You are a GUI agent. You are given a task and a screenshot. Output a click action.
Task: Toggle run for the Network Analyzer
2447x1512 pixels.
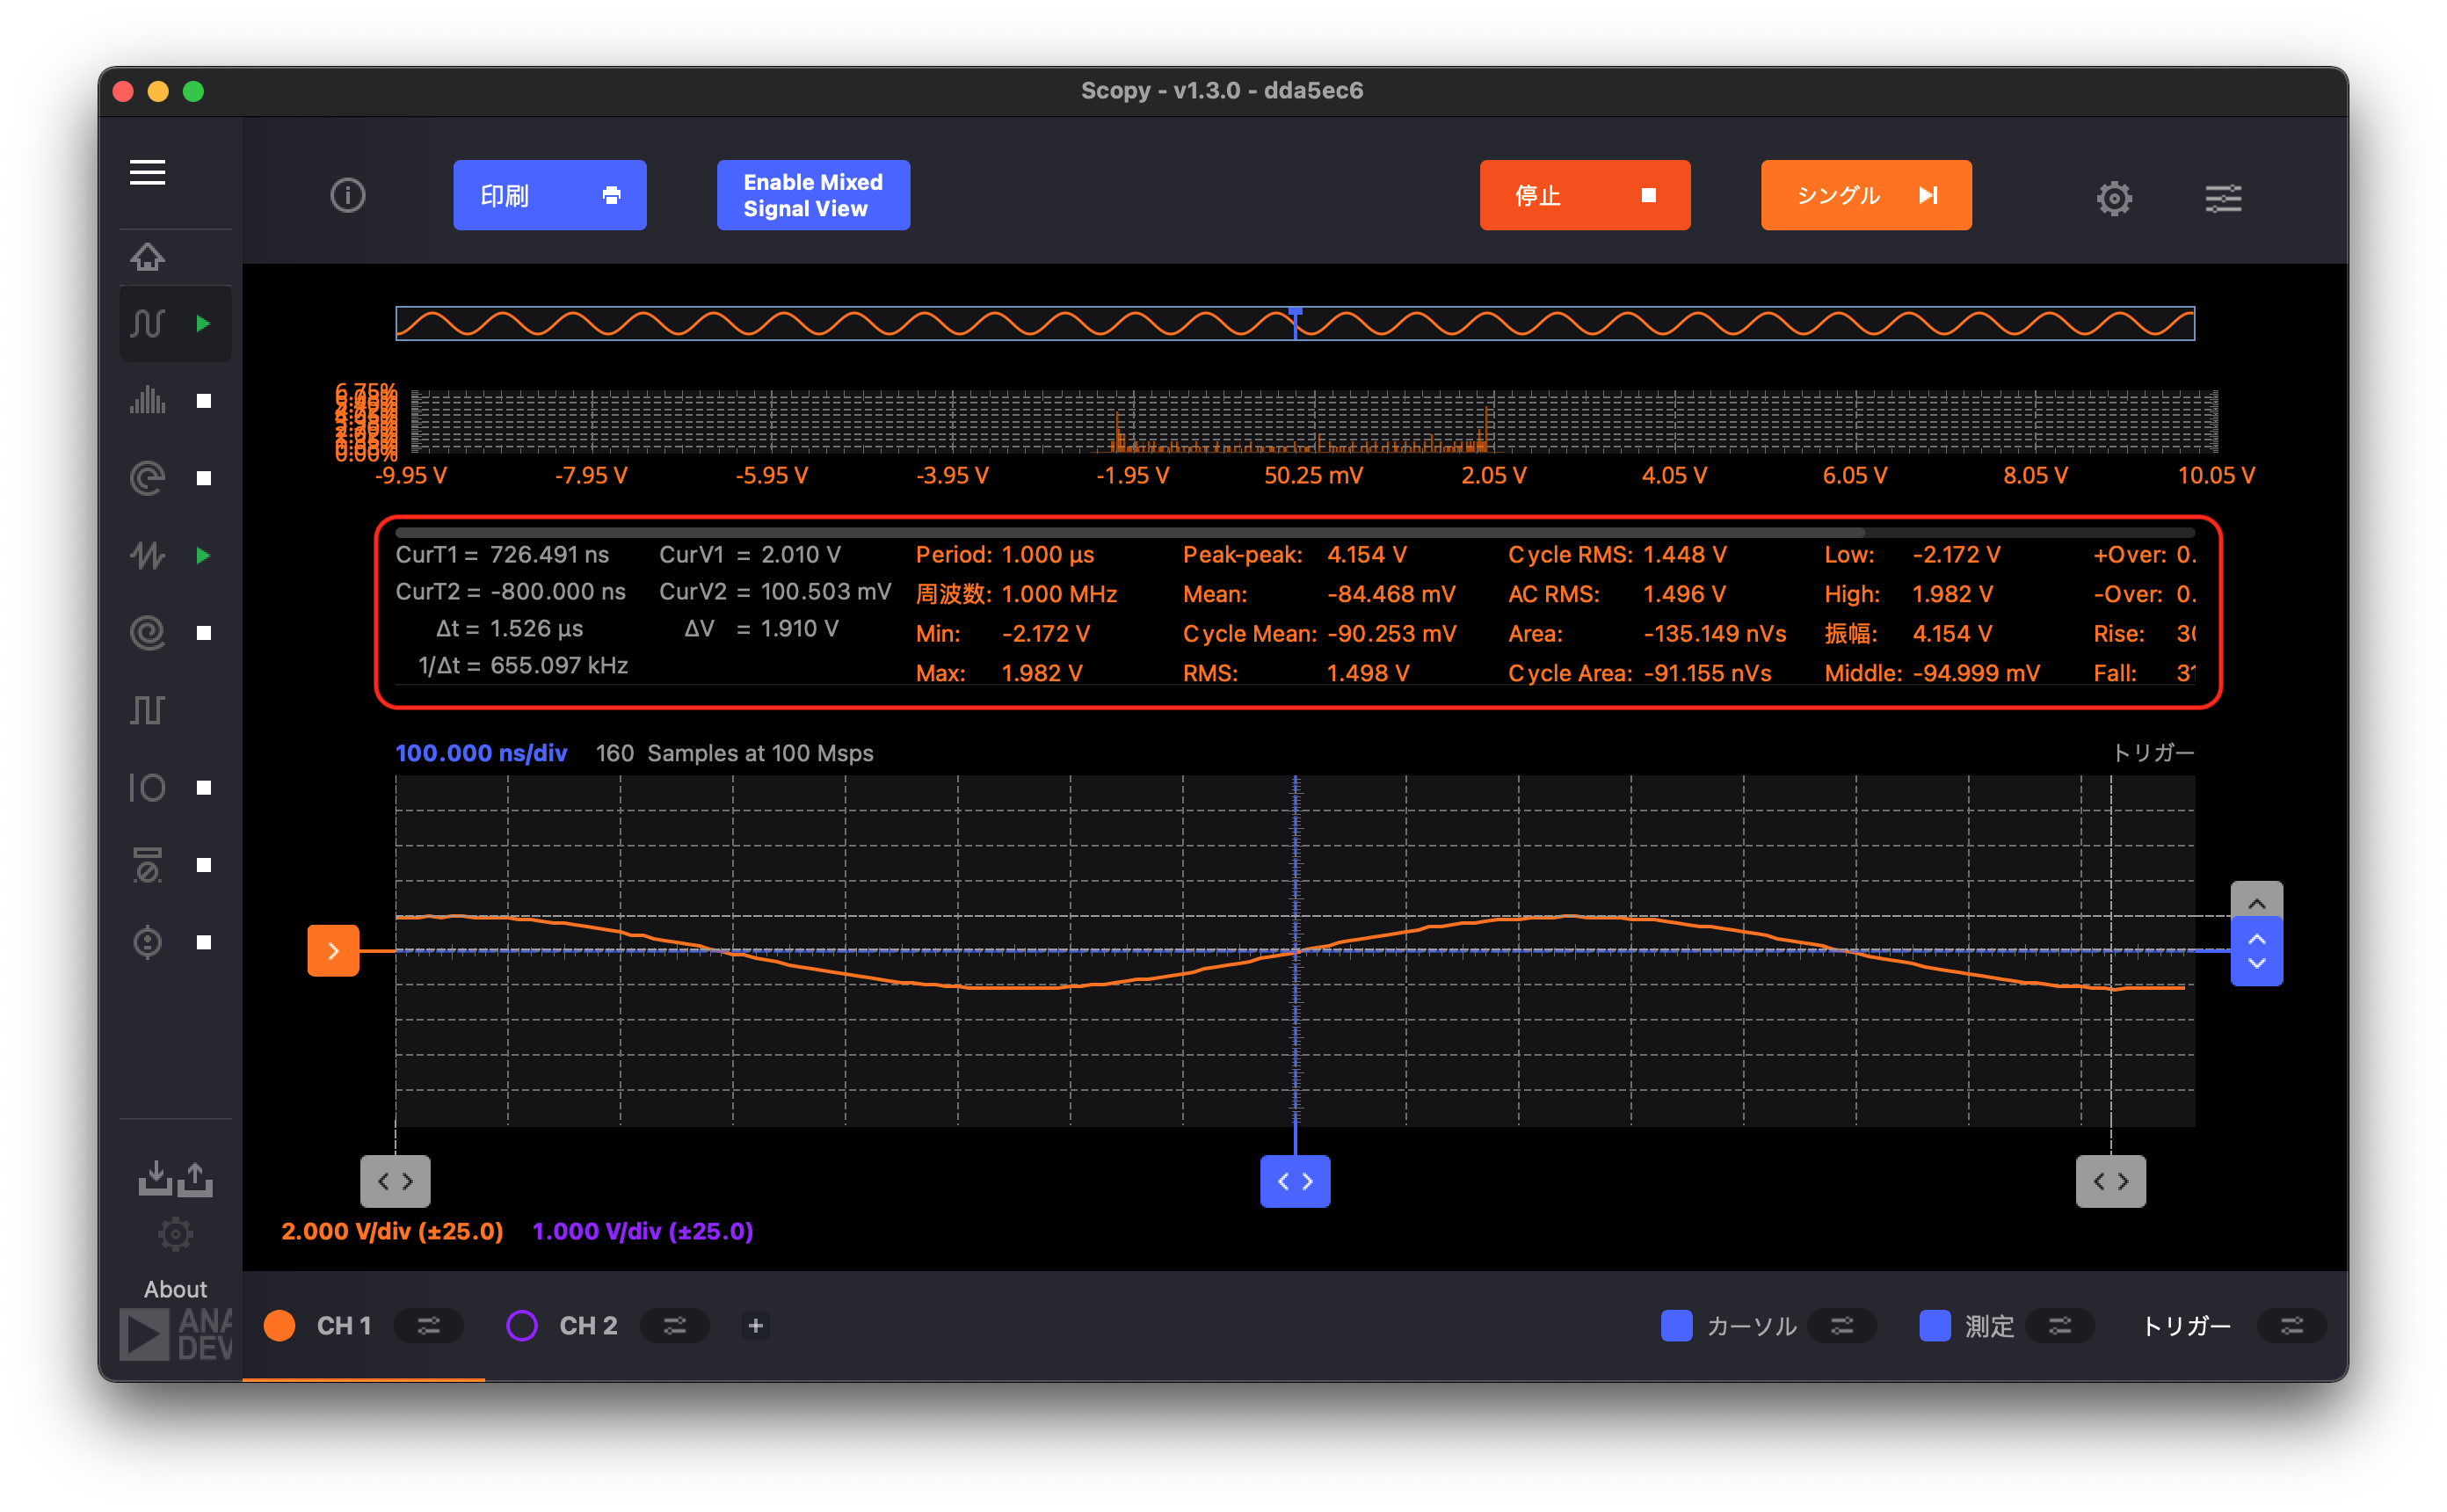204,478
